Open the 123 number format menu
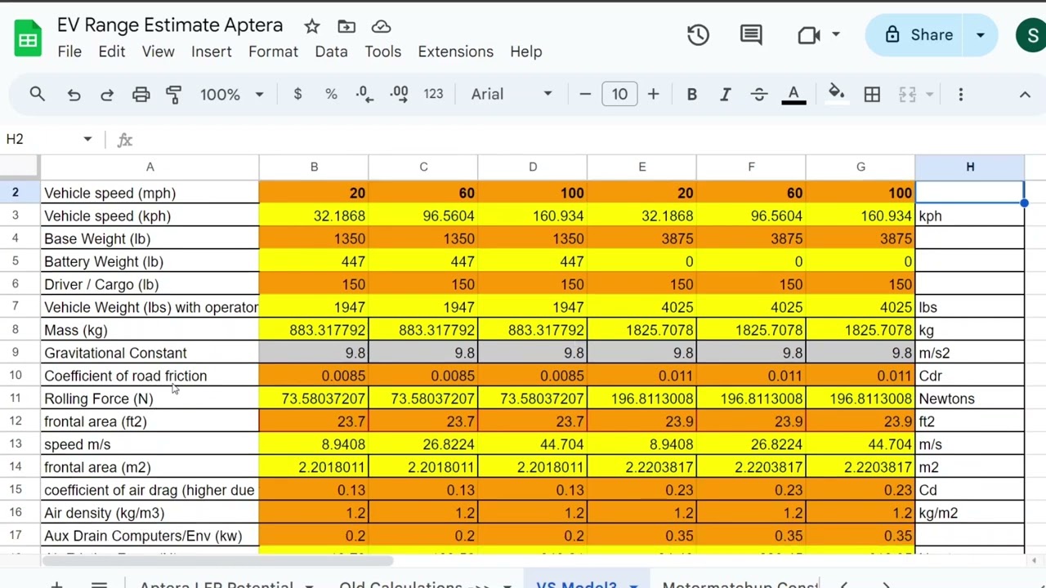This screenshot has height=588, width=1046. (433, 94)
